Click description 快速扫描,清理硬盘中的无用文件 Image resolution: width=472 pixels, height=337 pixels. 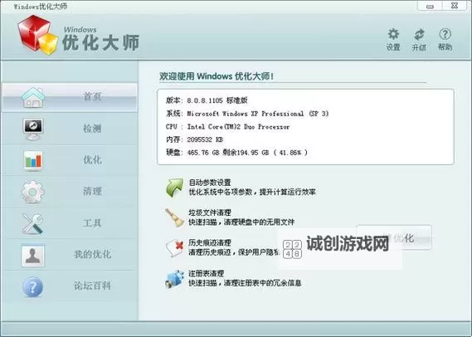(241, 222)
